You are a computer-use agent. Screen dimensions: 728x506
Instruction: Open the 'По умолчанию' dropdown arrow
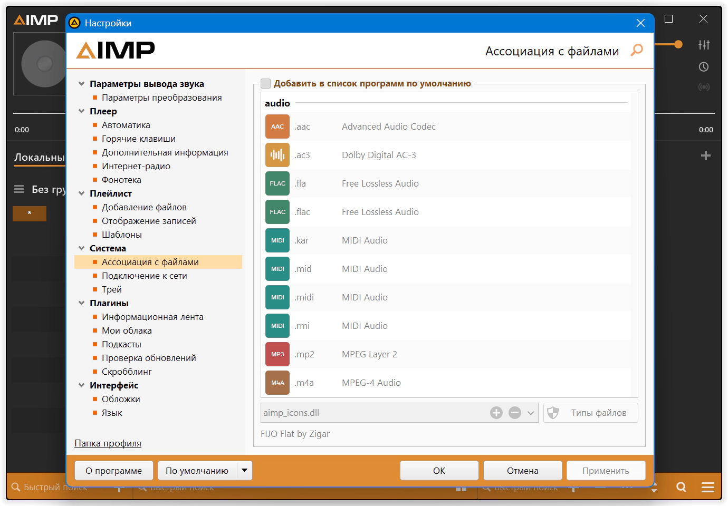(x=244, y=470)
